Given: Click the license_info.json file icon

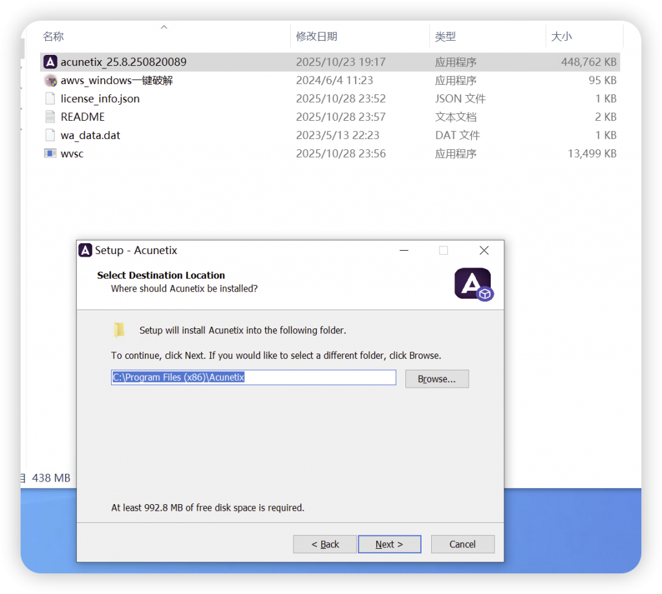Looking at the screenshot, I should coord(50,98).
